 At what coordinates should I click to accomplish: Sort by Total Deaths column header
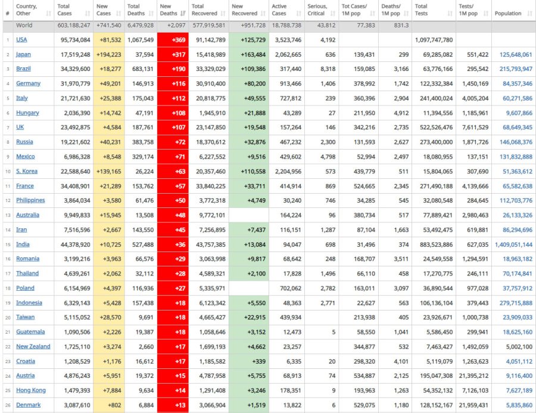[141, 10]
